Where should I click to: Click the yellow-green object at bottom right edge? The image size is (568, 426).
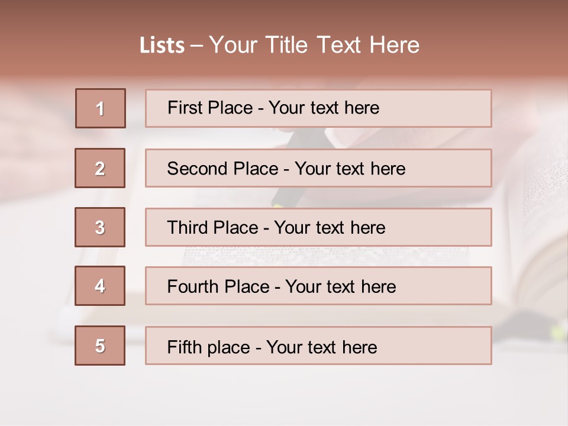click(x=557, y=334)
